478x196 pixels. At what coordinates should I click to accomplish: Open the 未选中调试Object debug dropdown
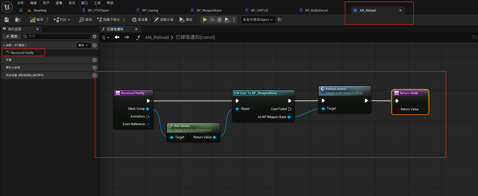coord(258,20)
